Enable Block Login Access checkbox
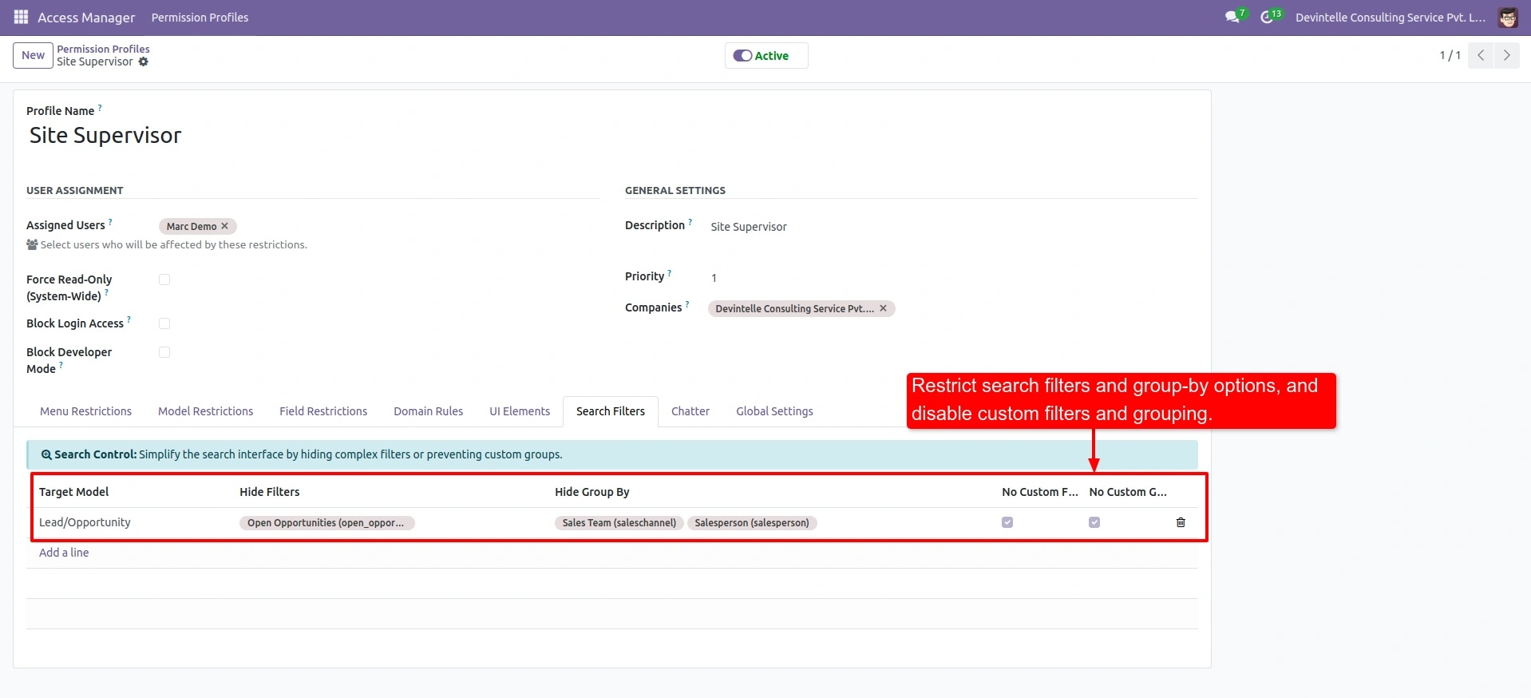This screenshot has height=698, width=1531. pos(164,323)
